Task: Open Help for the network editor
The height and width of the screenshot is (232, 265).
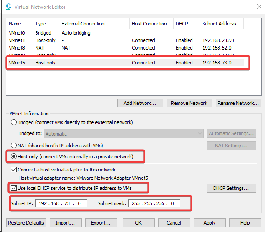Action: point(245,223)
